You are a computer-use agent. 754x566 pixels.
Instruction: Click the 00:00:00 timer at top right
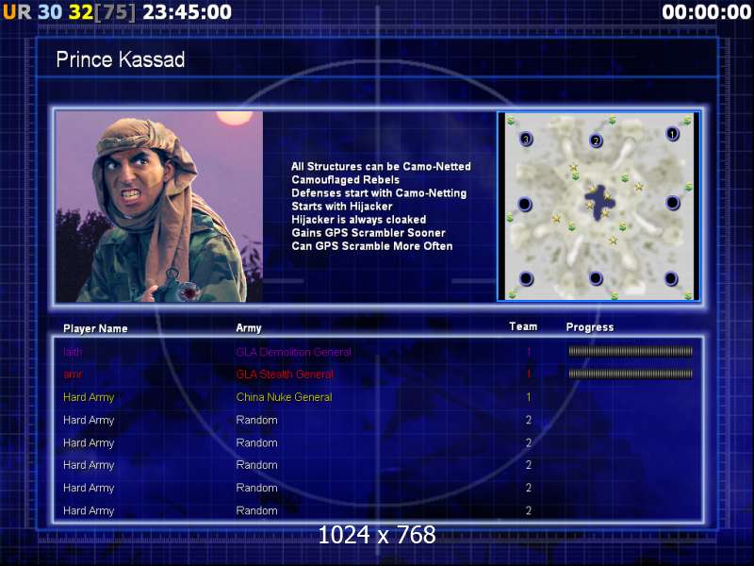pyautogui.click(x=706, y=12)
